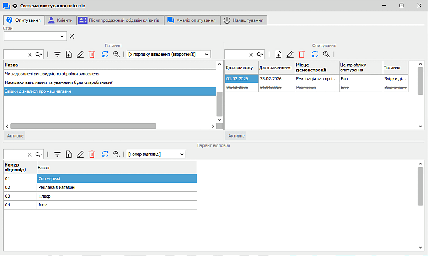
Task: Open the search magnifier menu in Опитування panel
Action: click(259, 54)
